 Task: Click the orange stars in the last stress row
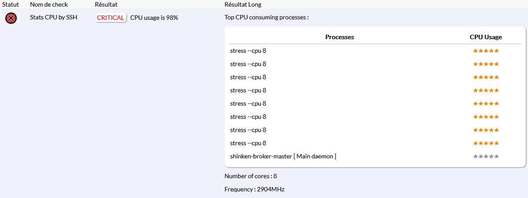click(486, 143)
